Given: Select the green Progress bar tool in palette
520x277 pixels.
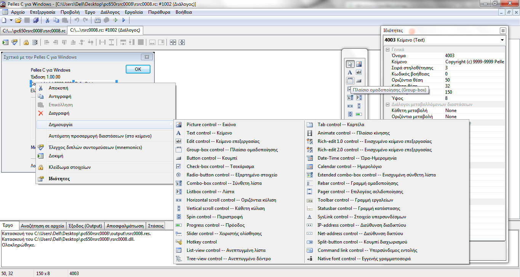Looking at the screenshot, I should (x=359, y=114).
